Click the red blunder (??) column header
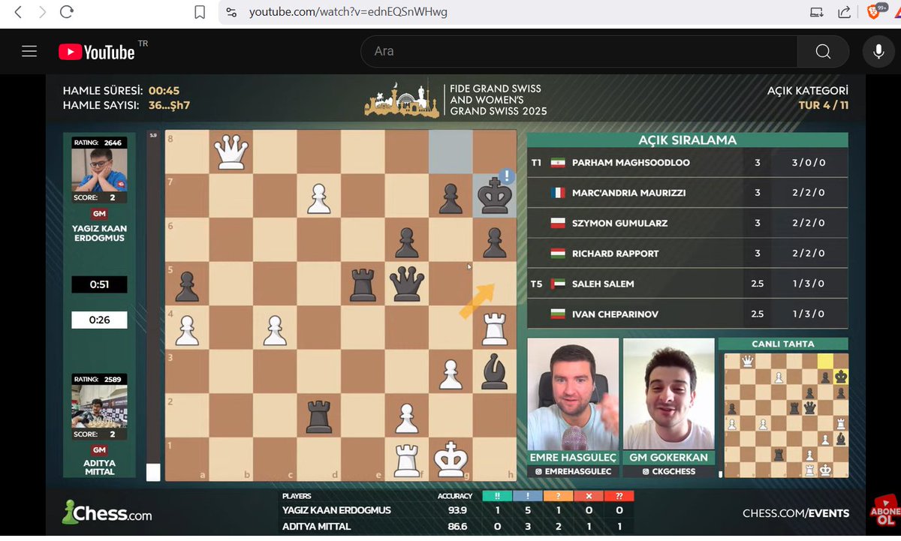The image size is (901, 541). [619, 496]
